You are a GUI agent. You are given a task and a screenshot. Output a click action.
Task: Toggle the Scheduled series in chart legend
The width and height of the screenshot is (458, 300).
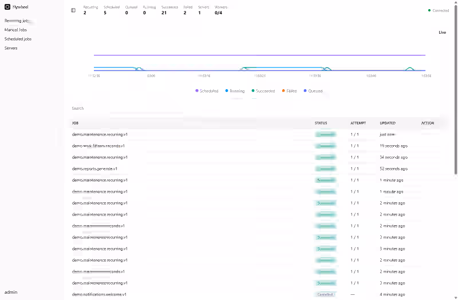(207, 91)
